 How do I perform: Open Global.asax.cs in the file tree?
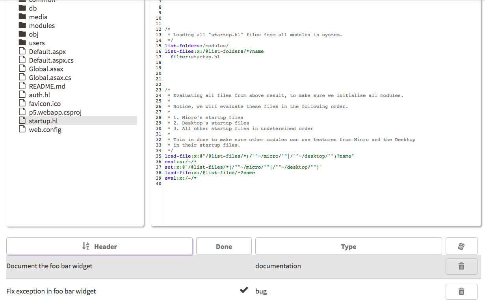coord(50,78)
